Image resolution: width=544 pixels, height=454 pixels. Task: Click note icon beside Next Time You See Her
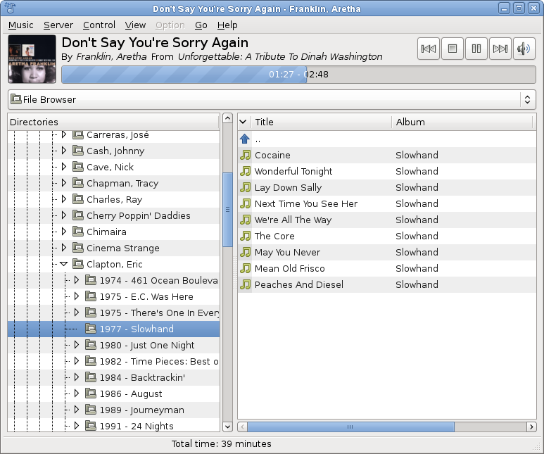pos(245,203)
